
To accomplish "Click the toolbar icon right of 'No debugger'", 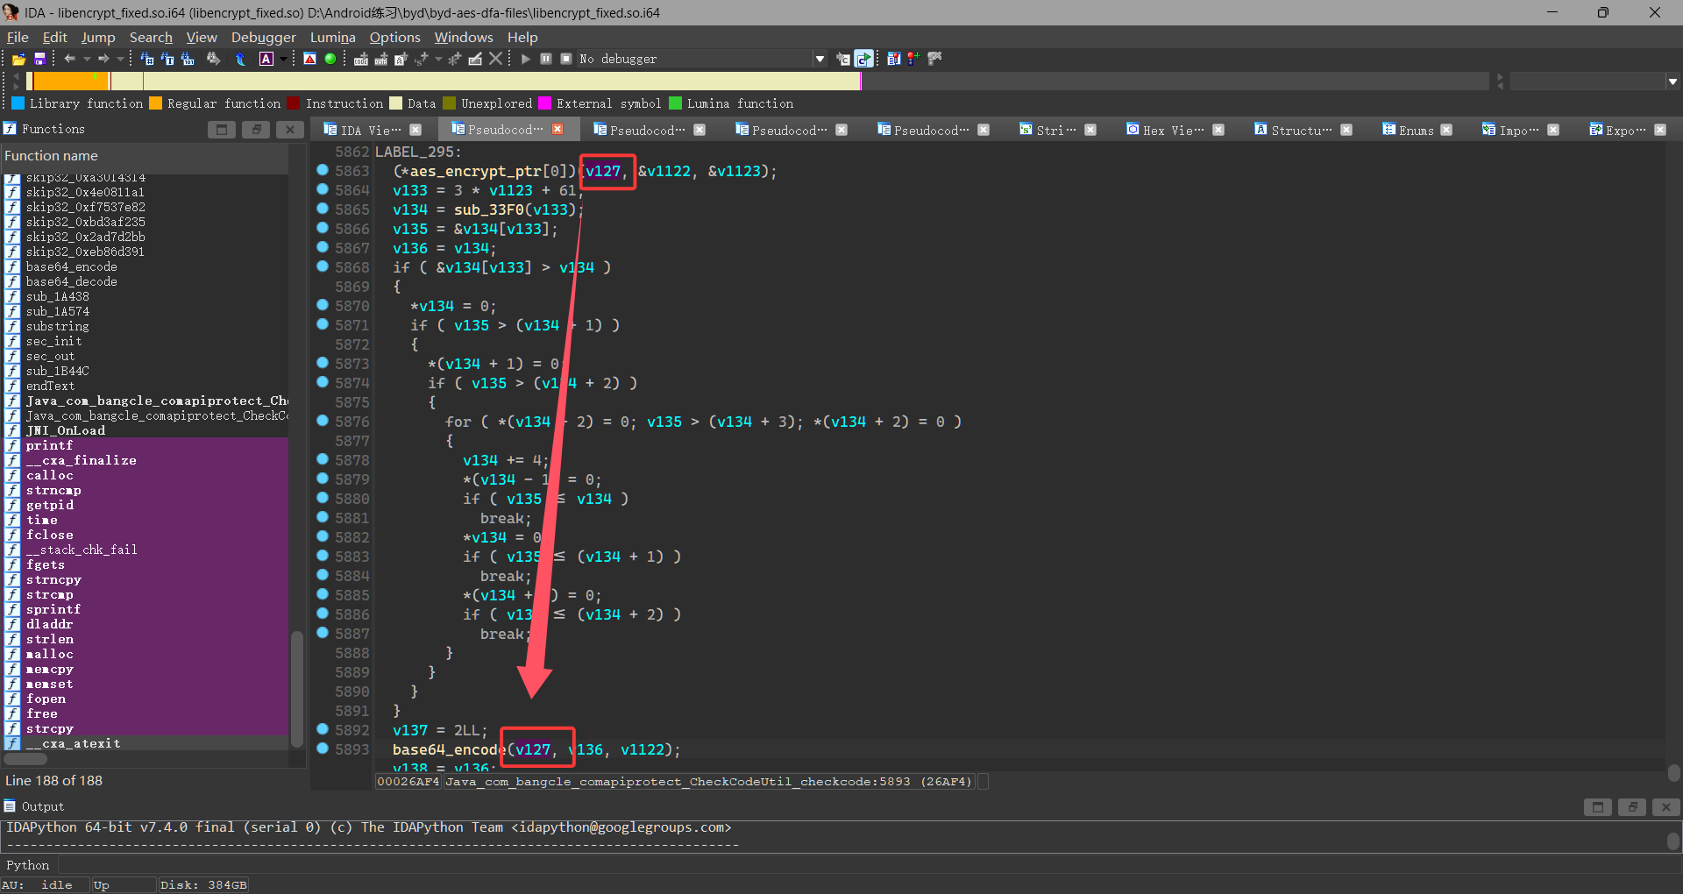I will coord(843,59).
